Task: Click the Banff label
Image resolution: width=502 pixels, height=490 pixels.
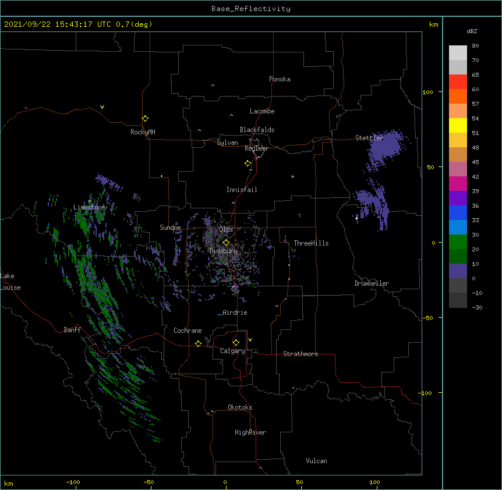Action: point(72,330)
